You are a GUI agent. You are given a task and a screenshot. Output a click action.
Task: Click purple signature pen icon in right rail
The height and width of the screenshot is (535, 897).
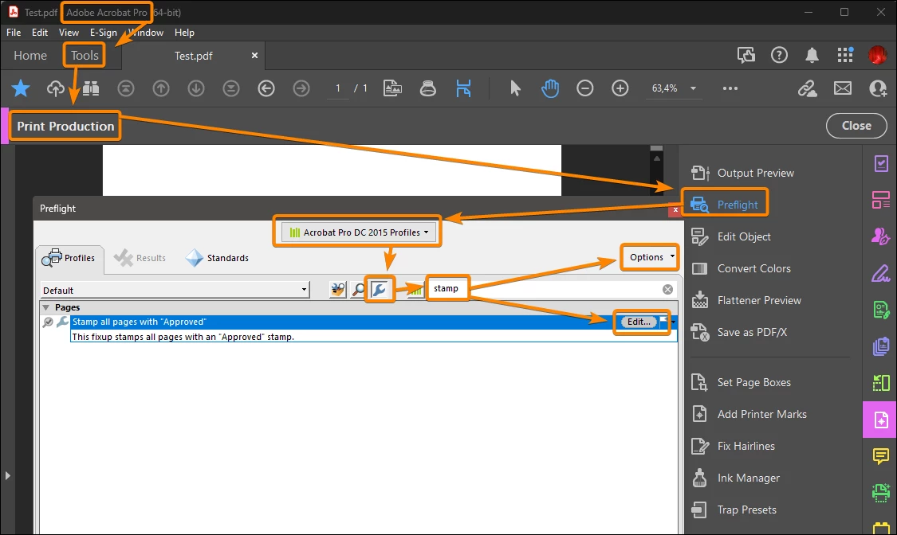click(x=881, y=274)
